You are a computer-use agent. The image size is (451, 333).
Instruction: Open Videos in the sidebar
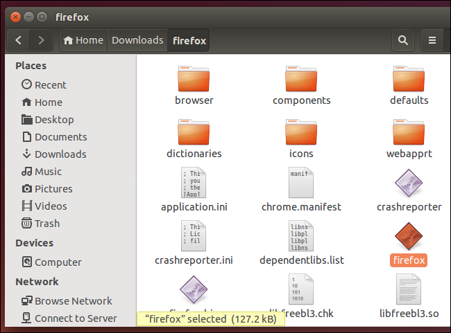point(44,206)
